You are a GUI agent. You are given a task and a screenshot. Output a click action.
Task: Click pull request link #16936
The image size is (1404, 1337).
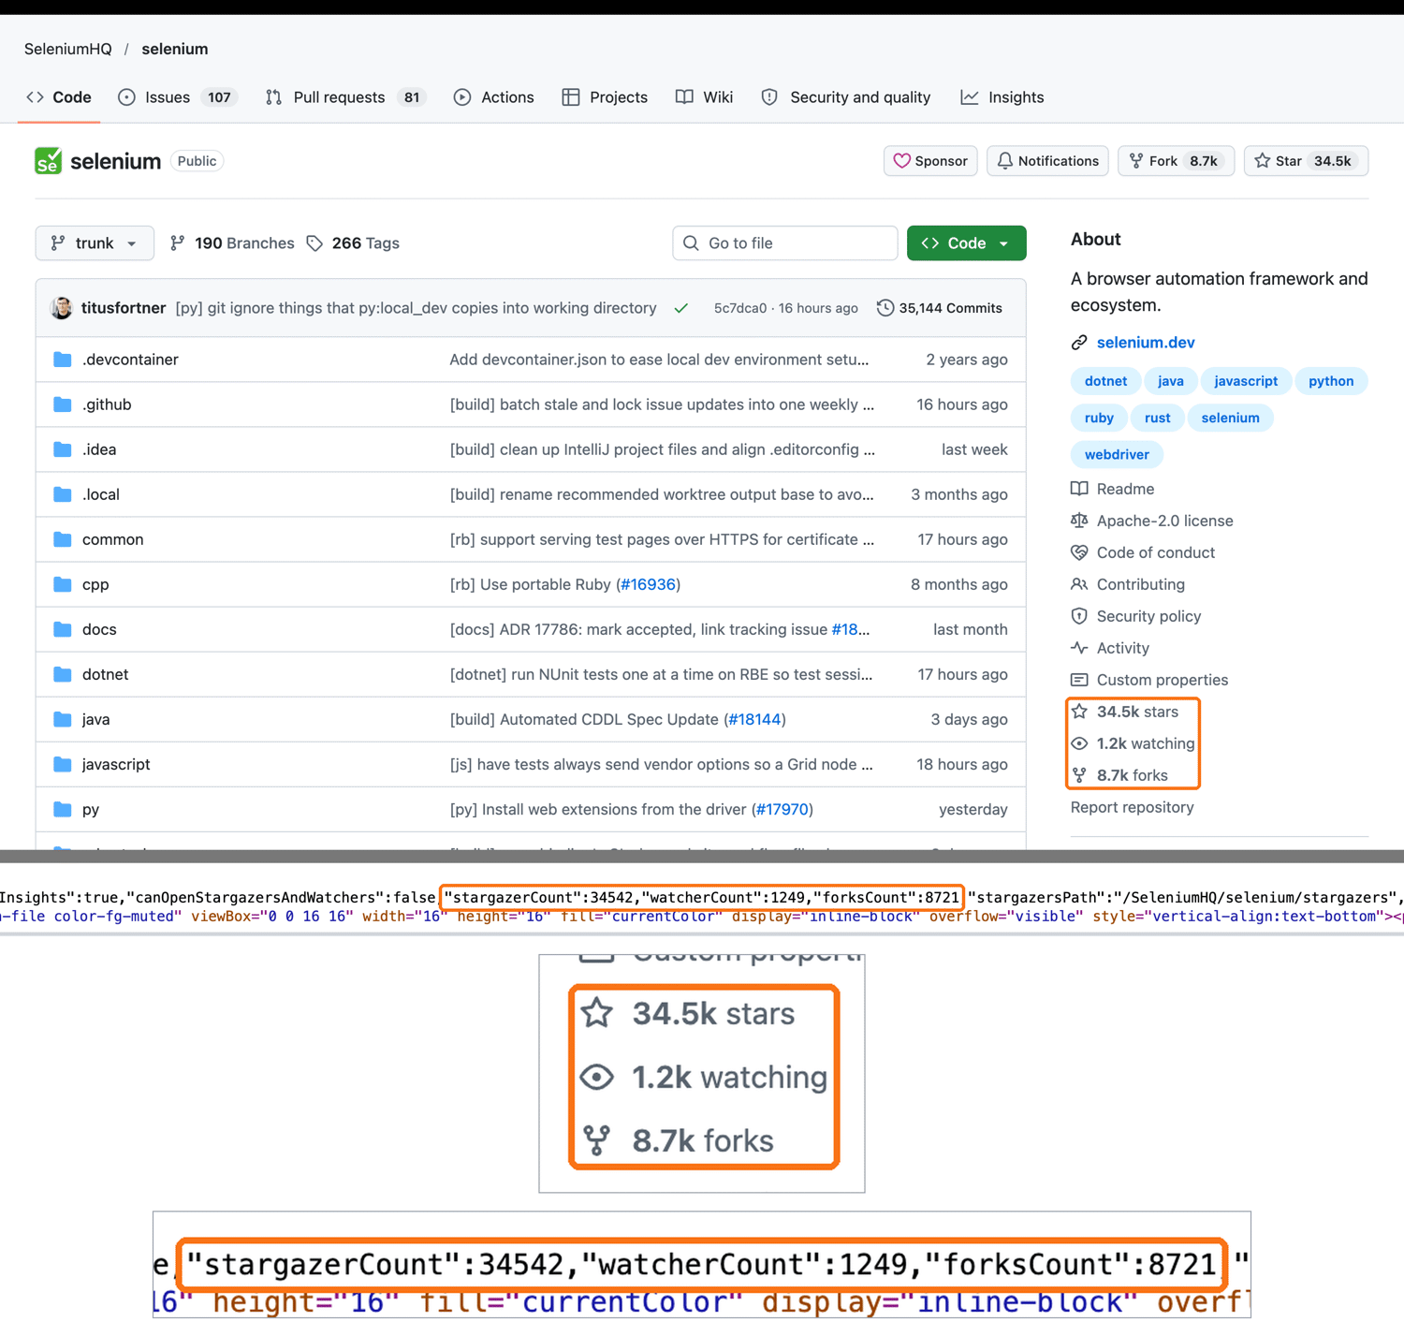tap(648, 584)
